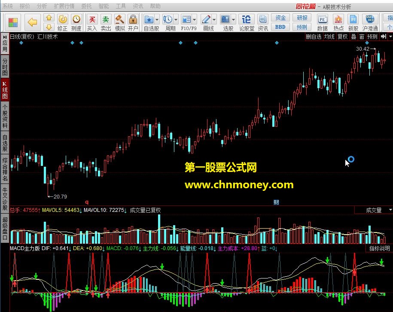The image size is (393, 312).
Task: Click the 卖出 sell icon
Action: click(x=106, y=23)
